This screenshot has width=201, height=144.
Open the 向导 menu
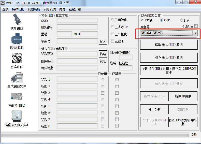pyautogui.click(x=62, y=9)
